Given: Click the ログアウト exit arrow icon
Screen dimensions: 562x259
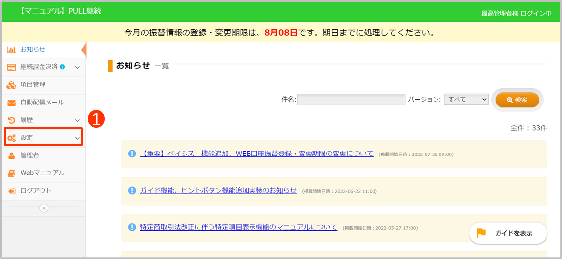Looking at the screenshot, I should (x=11, y=191).
